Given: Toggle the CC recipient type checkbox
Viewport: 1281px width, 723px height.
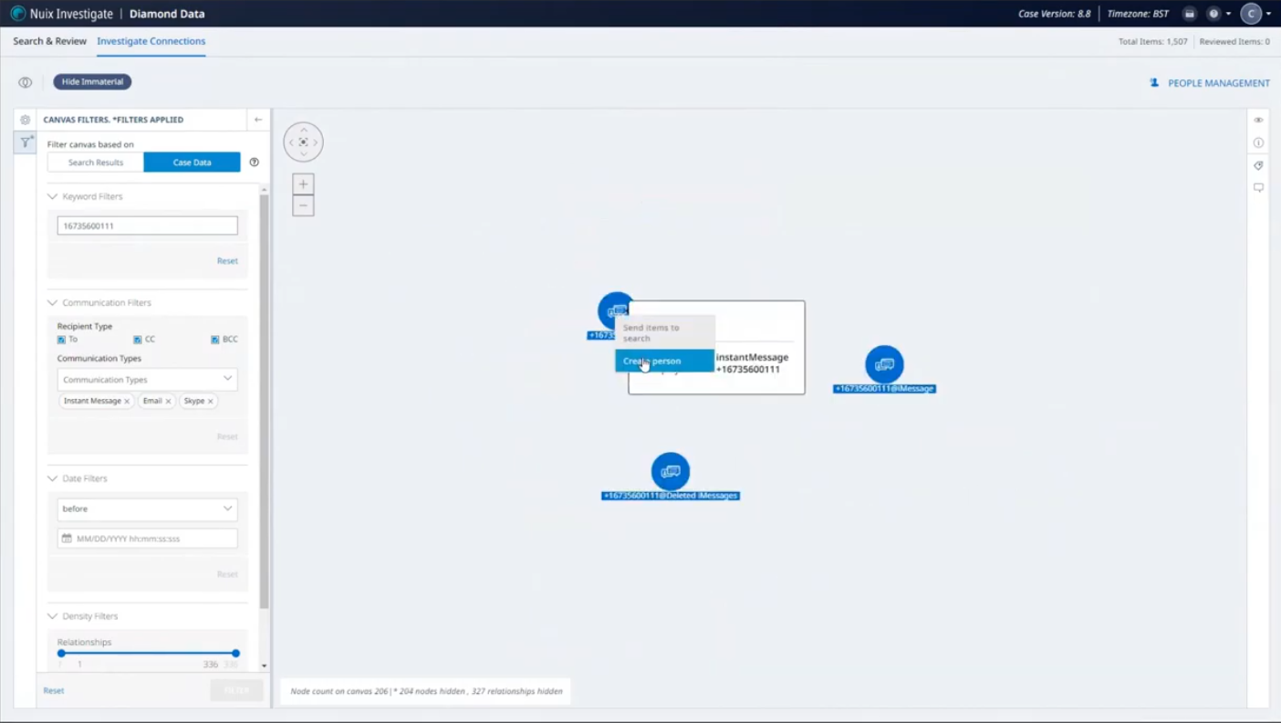Looking at the screenshot, I should coord(138,340).
